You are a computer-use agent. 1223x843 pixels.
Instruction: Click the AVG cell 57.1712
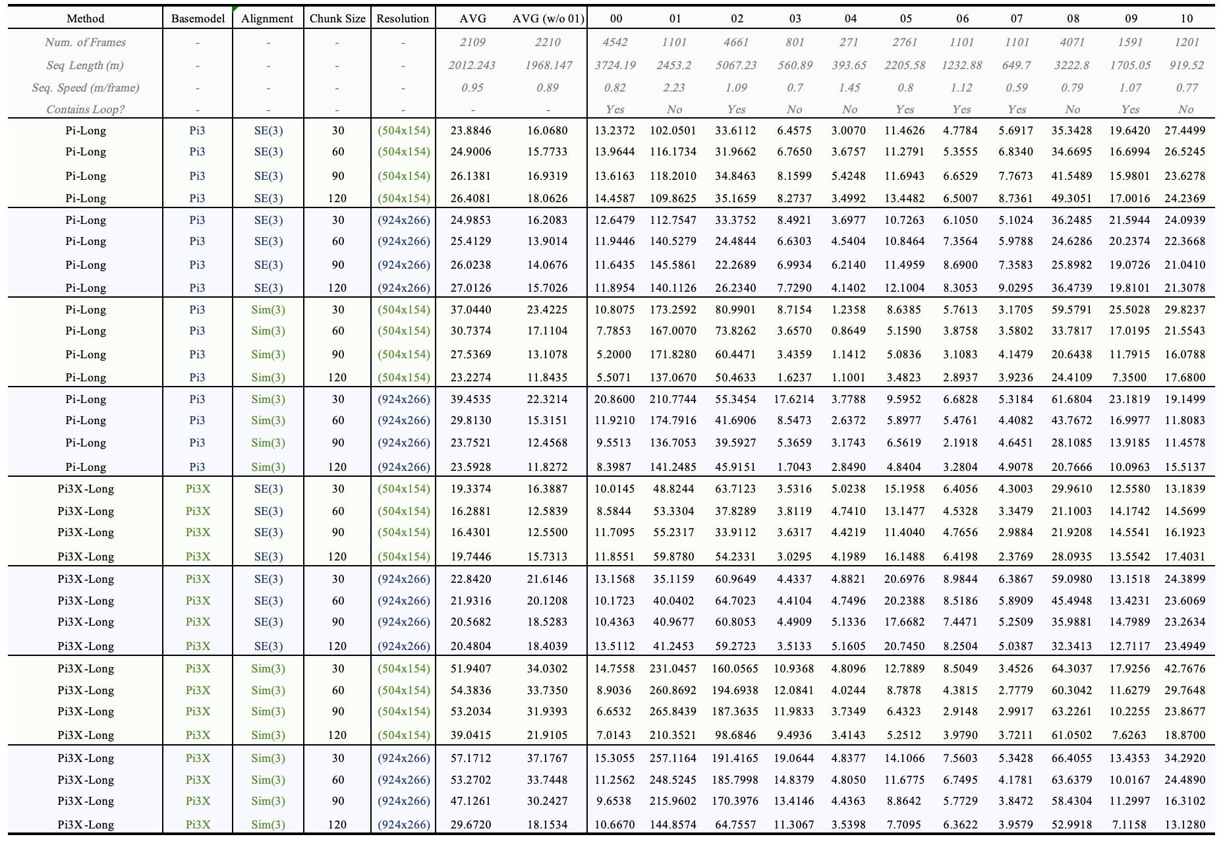pos(471,758)
